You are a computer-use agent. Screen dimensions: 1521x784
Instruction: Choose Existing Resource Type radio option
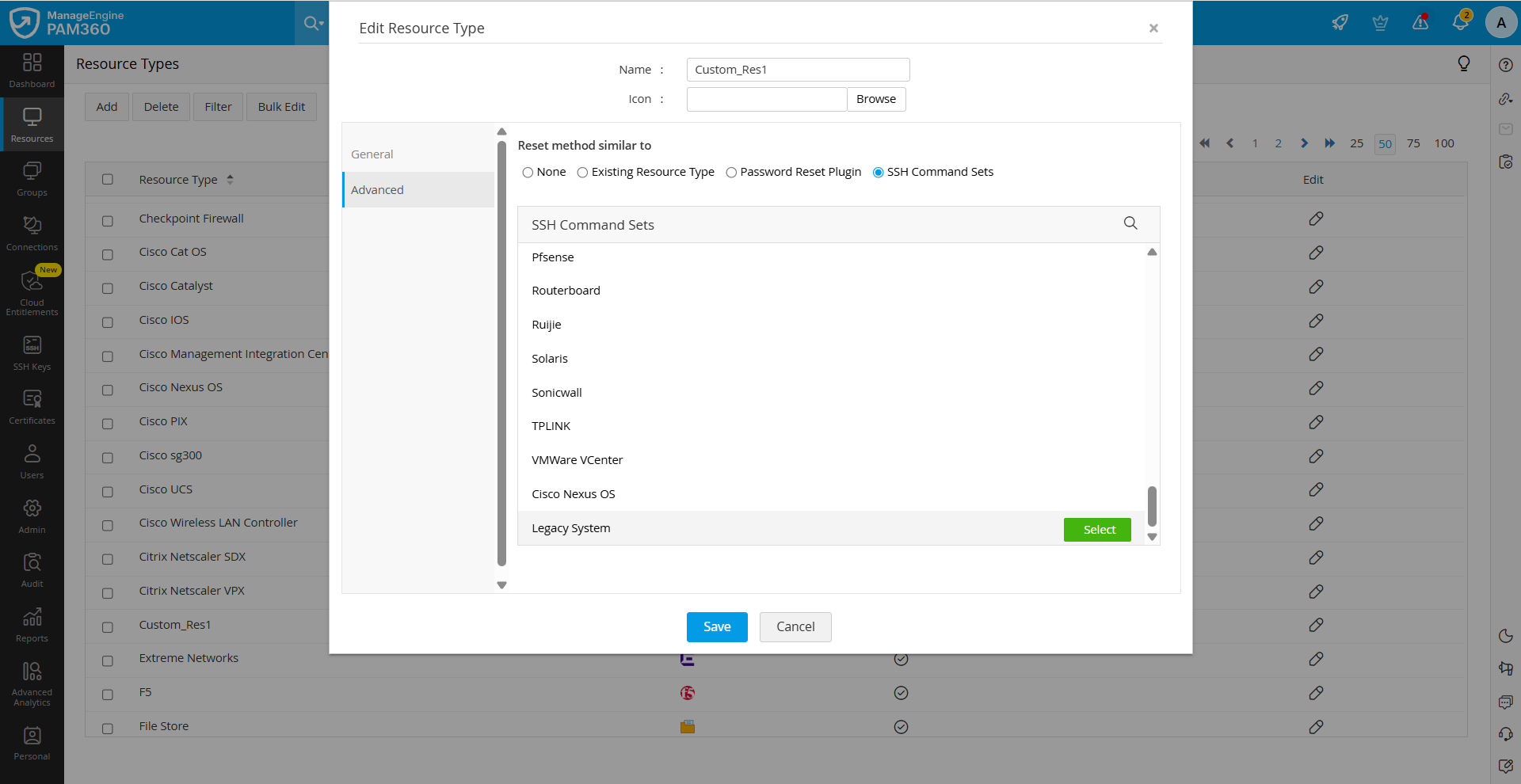[582, 173]
